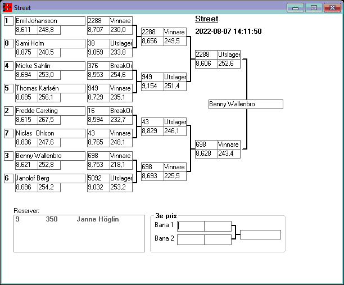Click the date stamp 2022-08-07 14:11:50
The image size is (344, 285).
(x=228, y=31)
